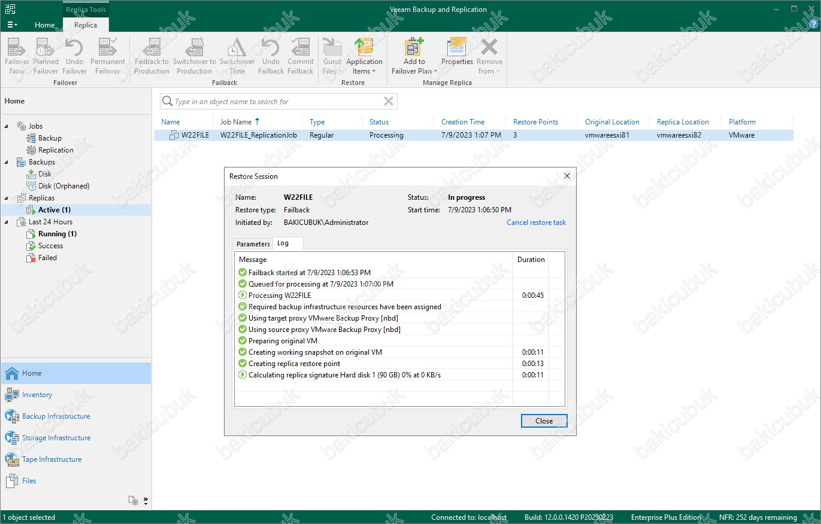Open the help question mark icon
821x524 pixels.
coord(813,25)
